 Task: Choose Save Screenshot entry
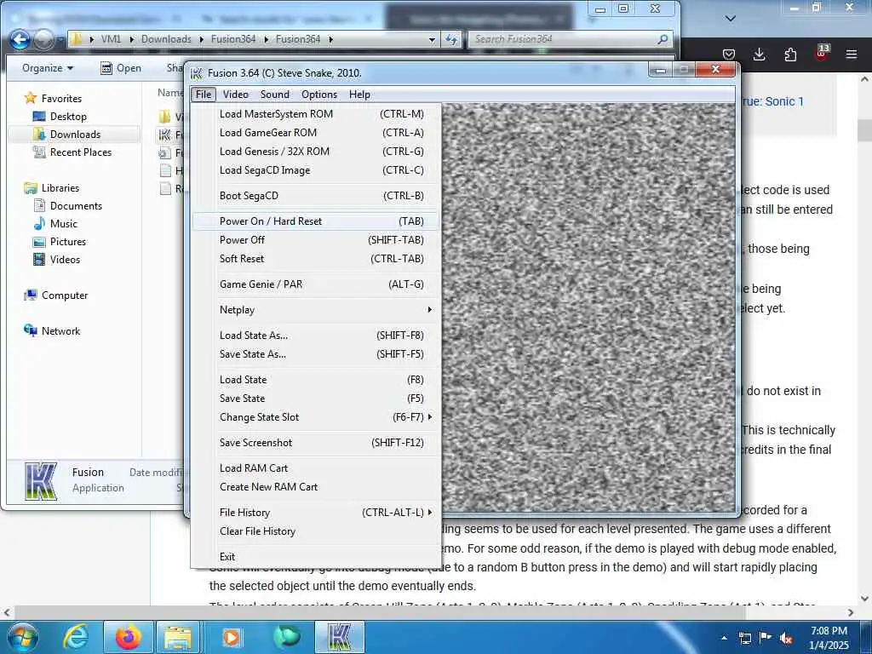pos(316,443)
